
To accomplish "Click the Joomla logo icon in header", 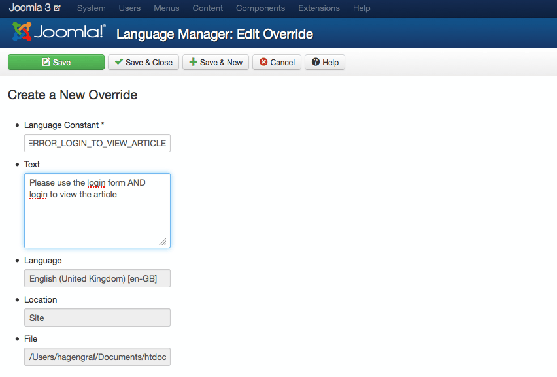I will coord(22,32).
